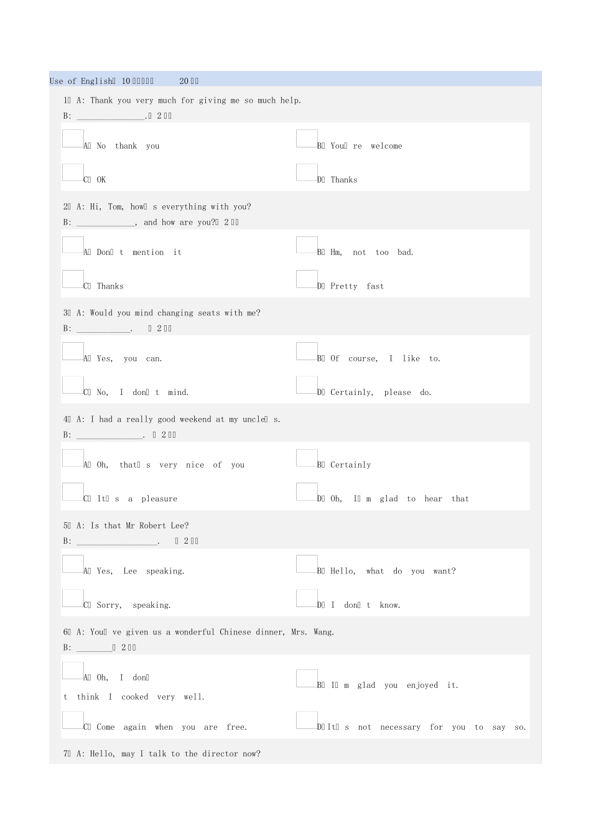Choose 'No, I don't mind.' answer box

tap(73, 386)
